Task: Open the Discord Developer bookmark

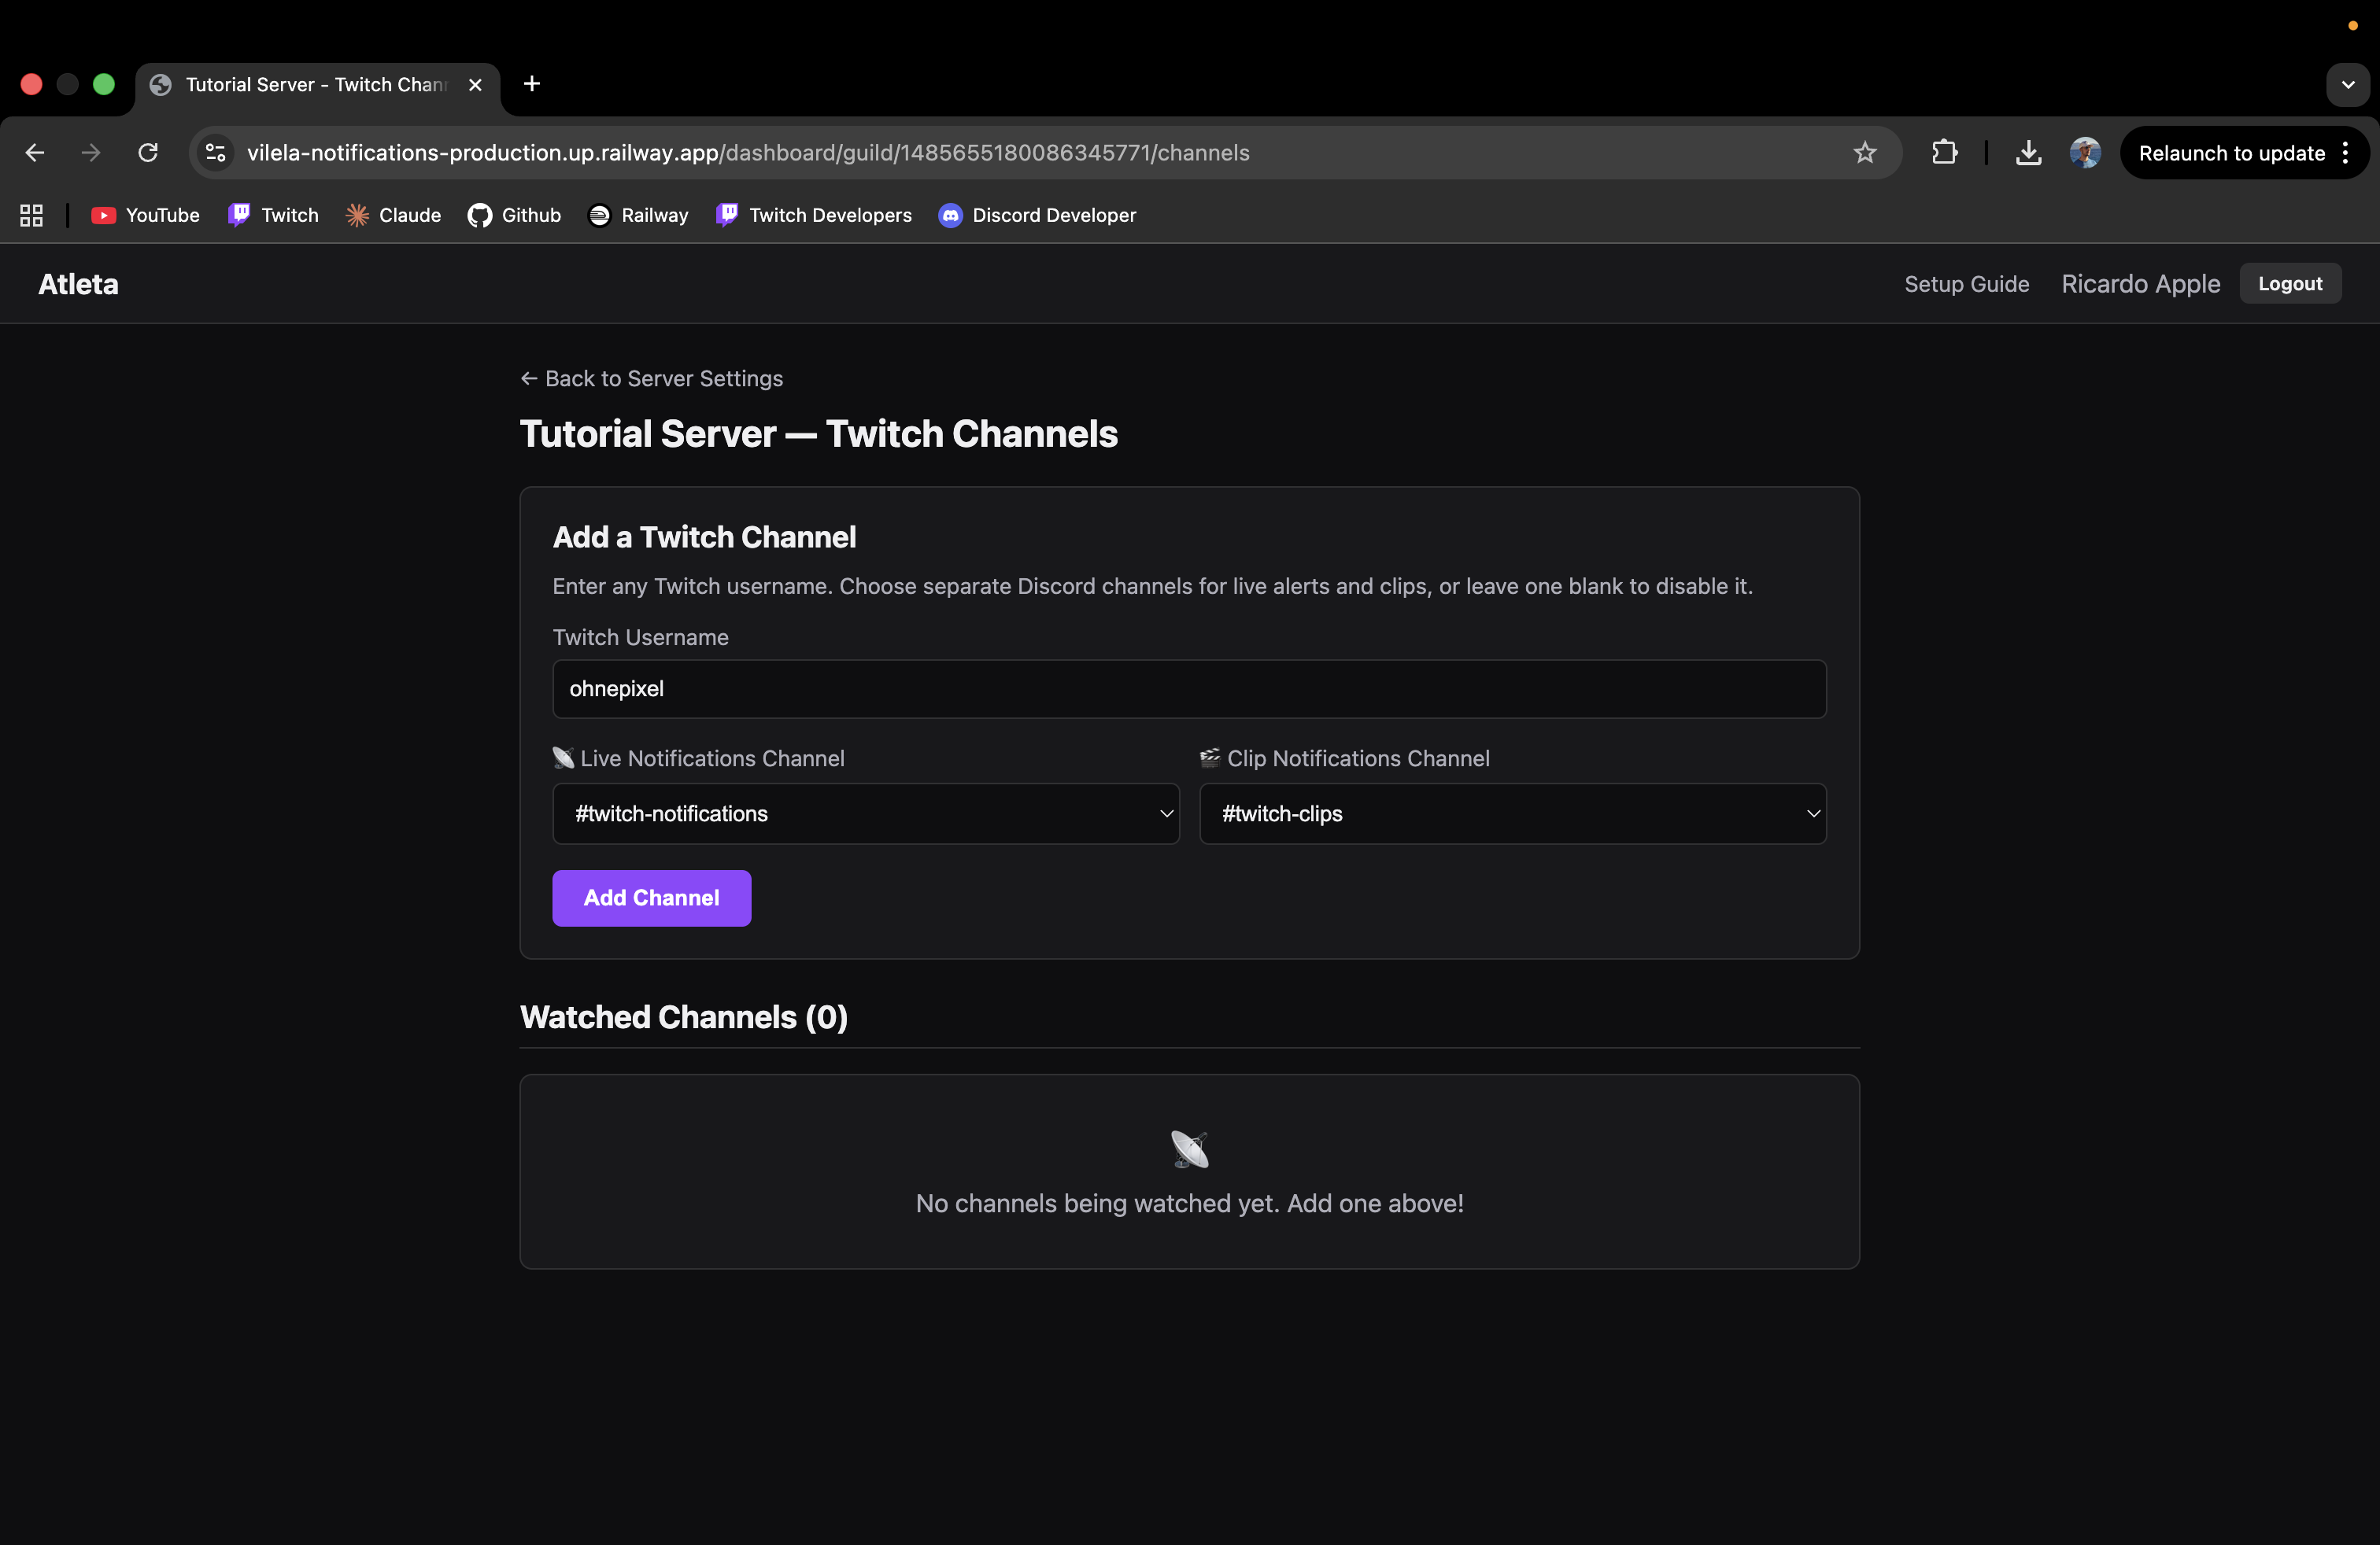Action: [x=1036, y=215]
